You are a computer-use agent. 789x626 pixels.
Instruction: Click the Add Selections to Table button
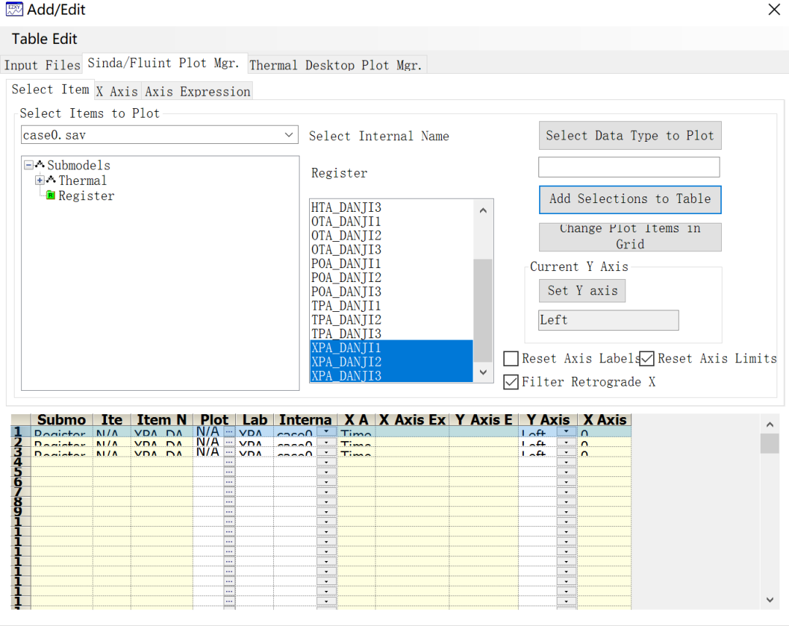(x=630, y=199)
